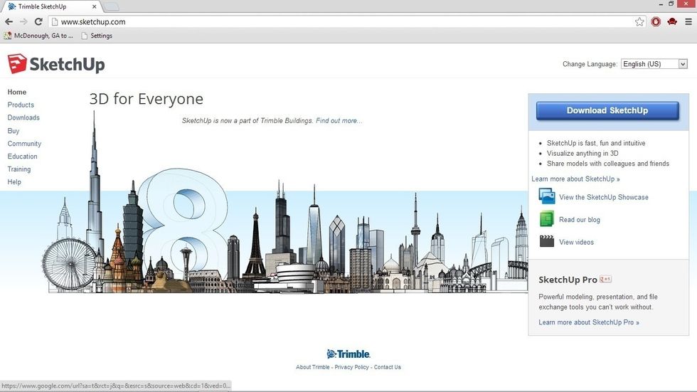The width and height of the screenshot is (697, 392).
Task: Bookmark page with the star icon
Action: (639, 22)
